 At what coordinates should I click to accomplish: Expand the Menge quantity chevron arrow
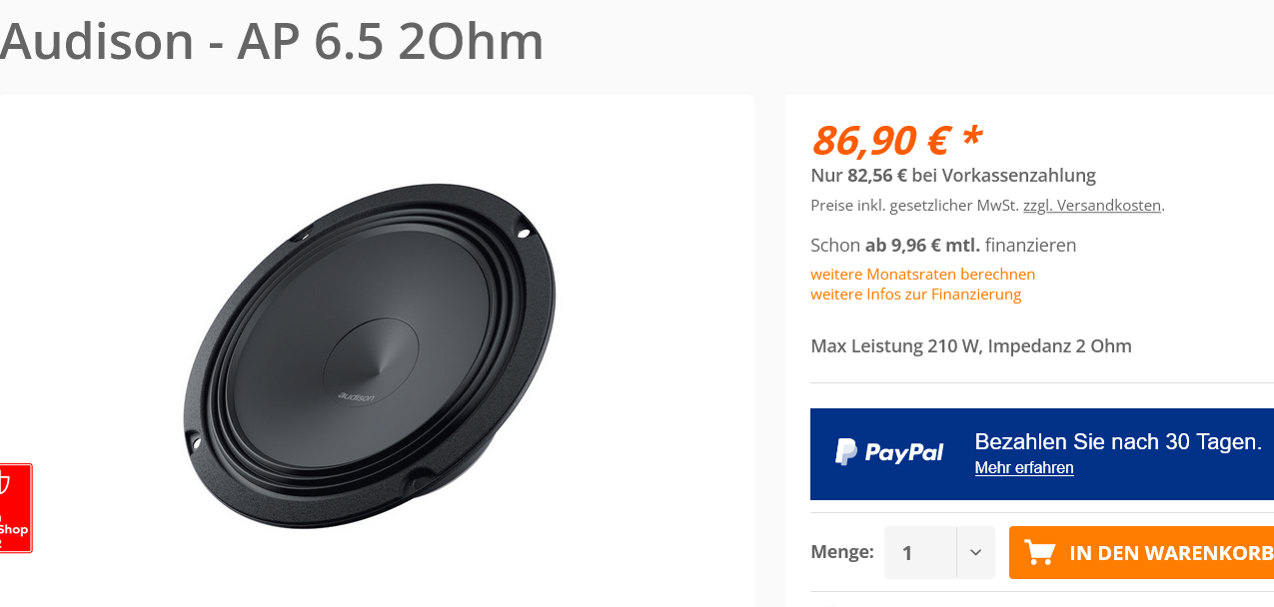[975, 552]
